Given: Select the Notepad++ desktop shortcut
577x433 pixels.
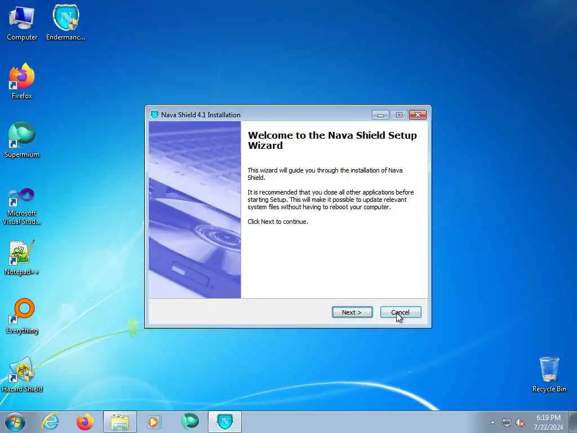Looking at the screenshot, I should [22, 257].
